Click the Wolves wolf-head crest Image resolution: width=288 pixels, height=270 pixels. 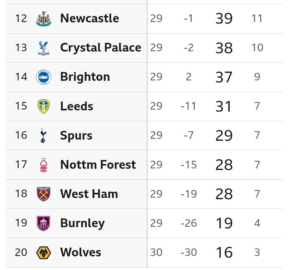(44, 252)
